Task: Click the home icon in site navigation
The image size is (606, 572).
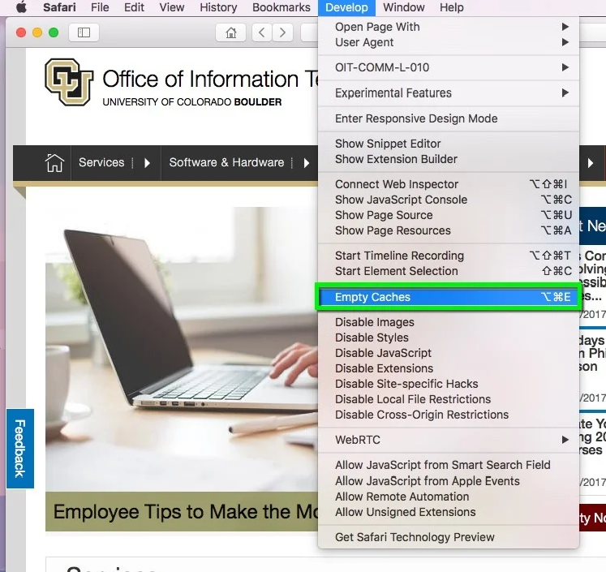Action: 54,163
